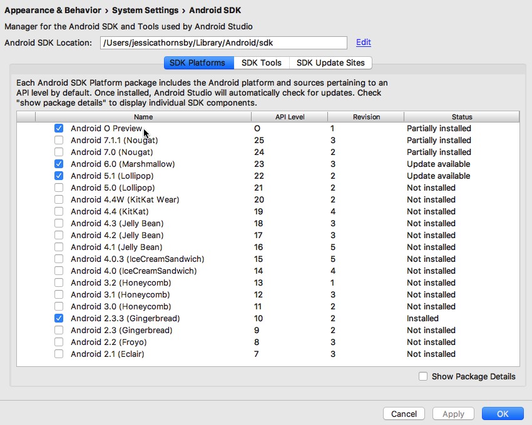Switch to the SDK Platforms tab
This screenshot has width=532, height=425.
coord(199,63)
